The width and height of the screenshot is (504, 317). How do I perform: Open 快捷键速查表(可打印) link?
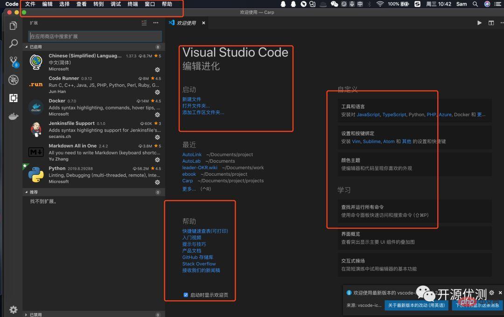205,231
